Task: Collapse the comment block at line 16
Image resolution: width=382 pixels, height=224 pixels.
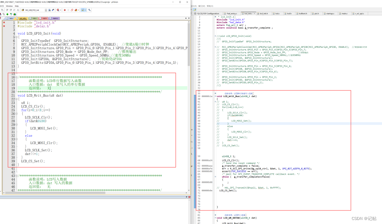Action: coord(16,77)
